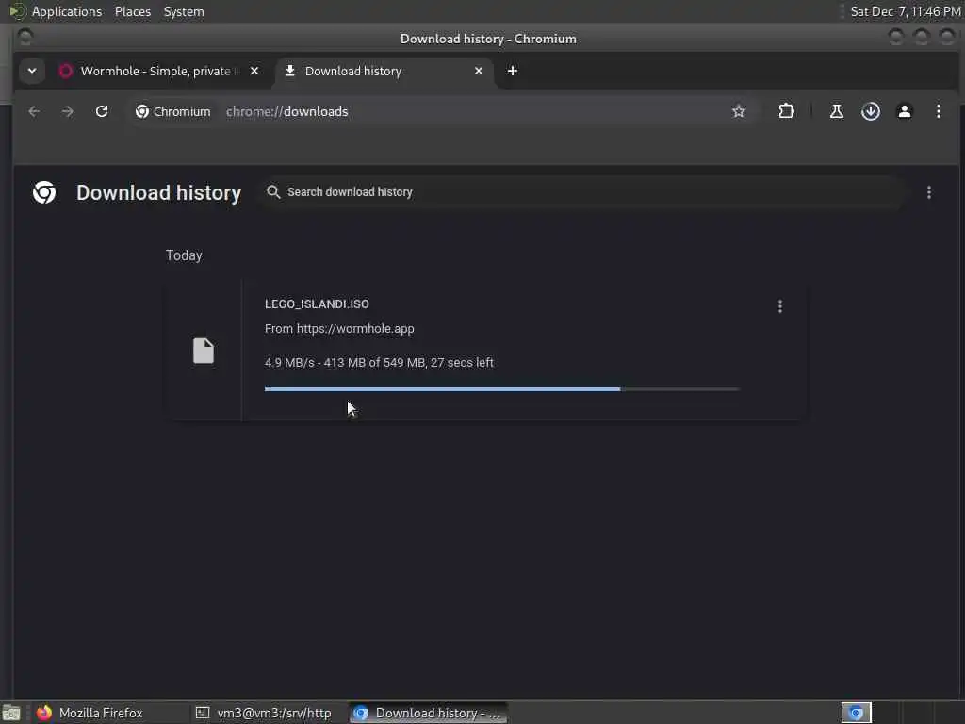965x724 pixels.
Task: Click the clock showing Sat Dec 7
Action: coord(906,11)
